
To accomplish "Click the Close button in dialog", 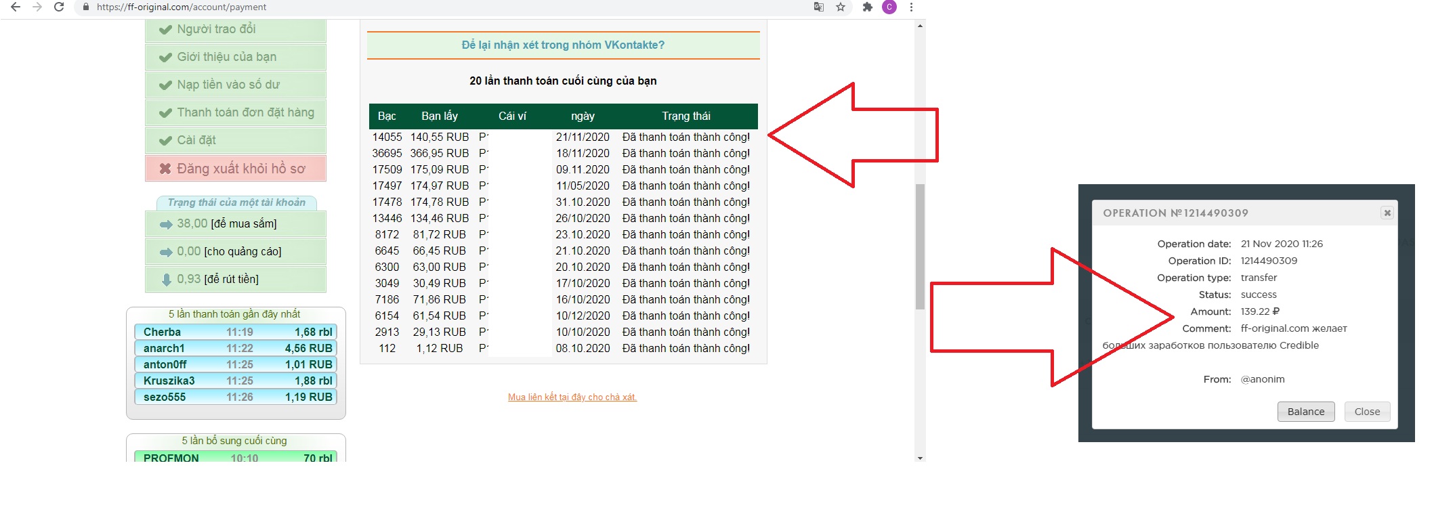I will pos(1367,412).
